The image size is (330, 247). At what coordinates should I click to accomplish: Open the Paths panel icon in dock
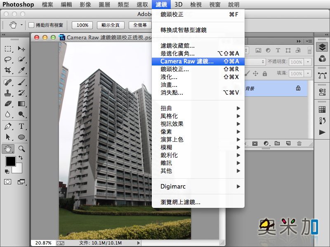(x=322, y=75)
